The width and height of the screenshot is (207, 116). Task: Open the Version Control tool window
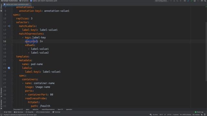[x=43, y=112]
